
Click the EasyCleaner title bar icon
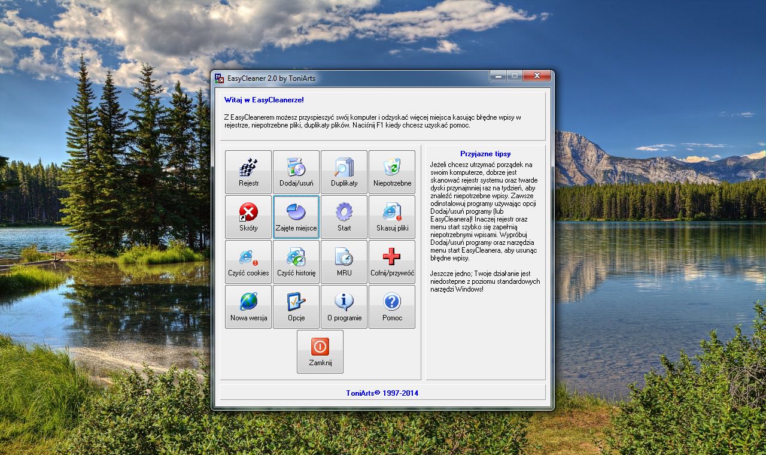(218, 78)
